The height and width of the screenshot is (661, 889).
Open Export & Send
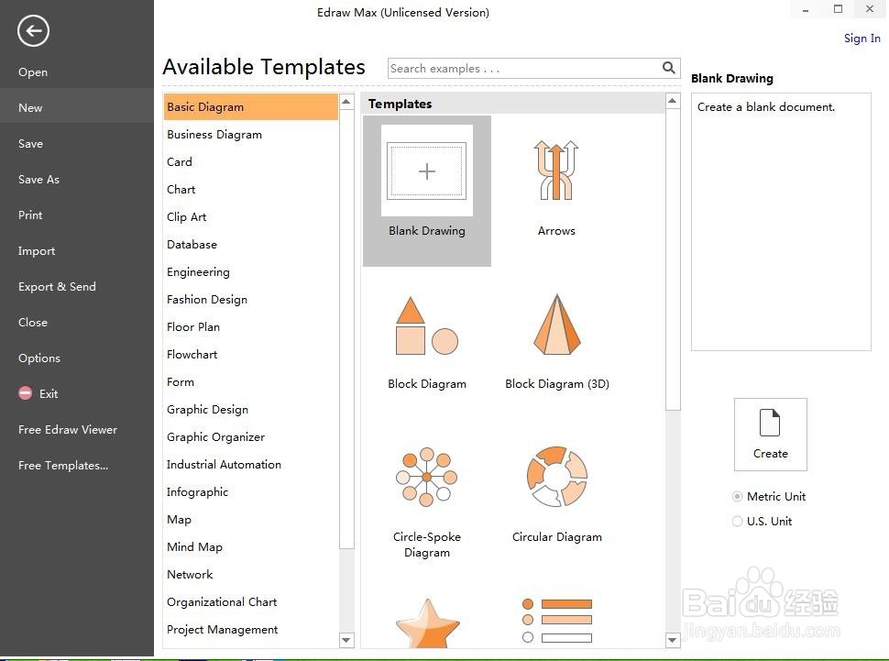(57, 287)
